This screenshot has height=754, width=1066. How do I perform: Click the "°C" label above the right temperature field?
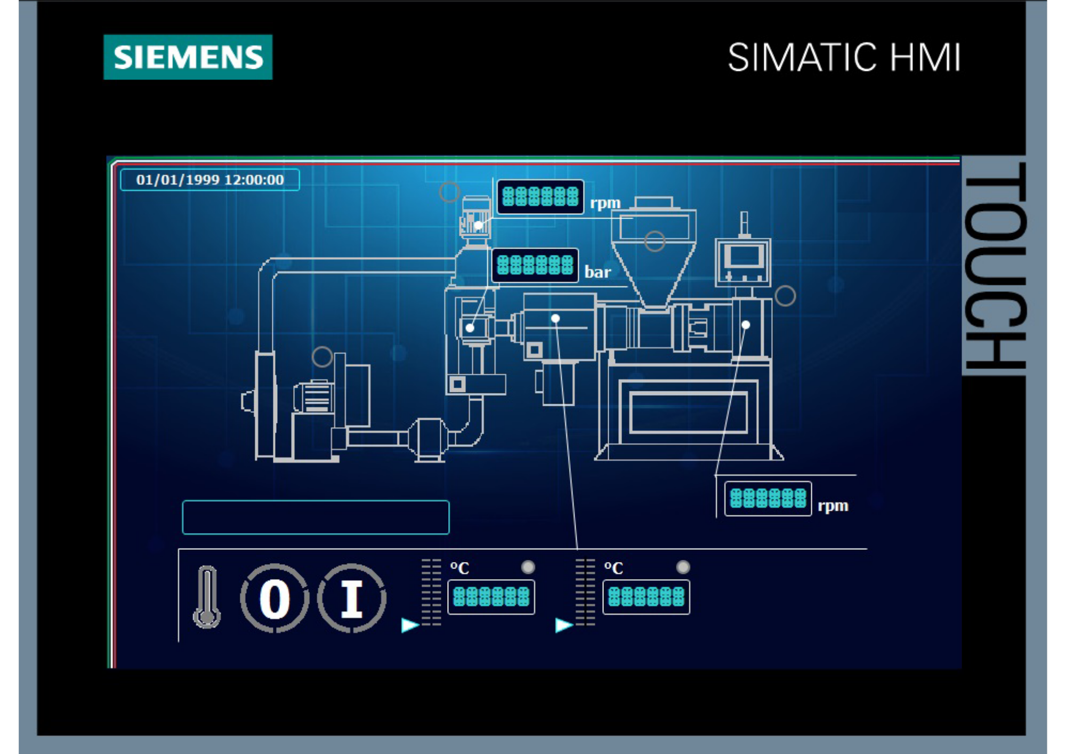coord(613,568)
